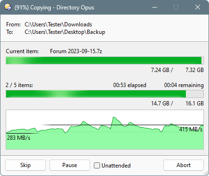
Task: Skip the current file being copied
Action: tap(25, 165)
